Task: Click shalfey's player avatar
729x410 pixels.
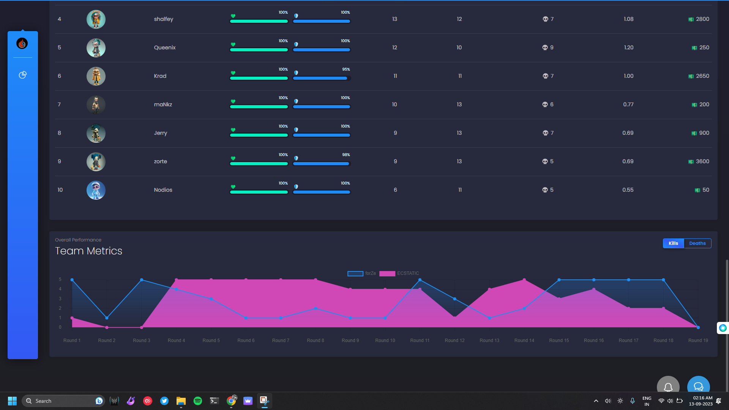Action: (96, 19)
